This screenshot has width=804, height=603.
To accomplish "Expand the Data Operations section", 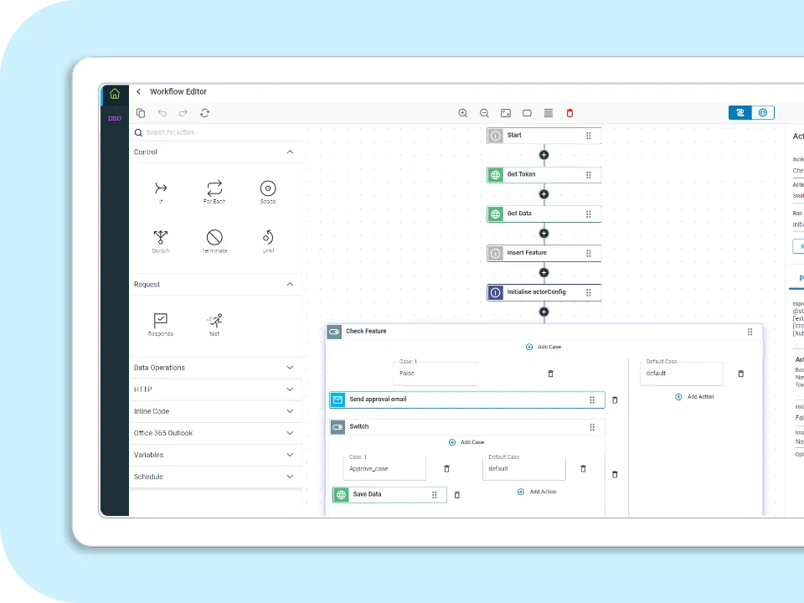I will pos(290,368).
